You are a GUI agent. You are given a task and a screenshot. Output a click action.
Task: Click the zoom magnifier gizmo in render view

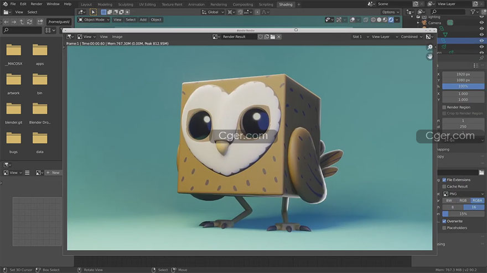[430, 47]
